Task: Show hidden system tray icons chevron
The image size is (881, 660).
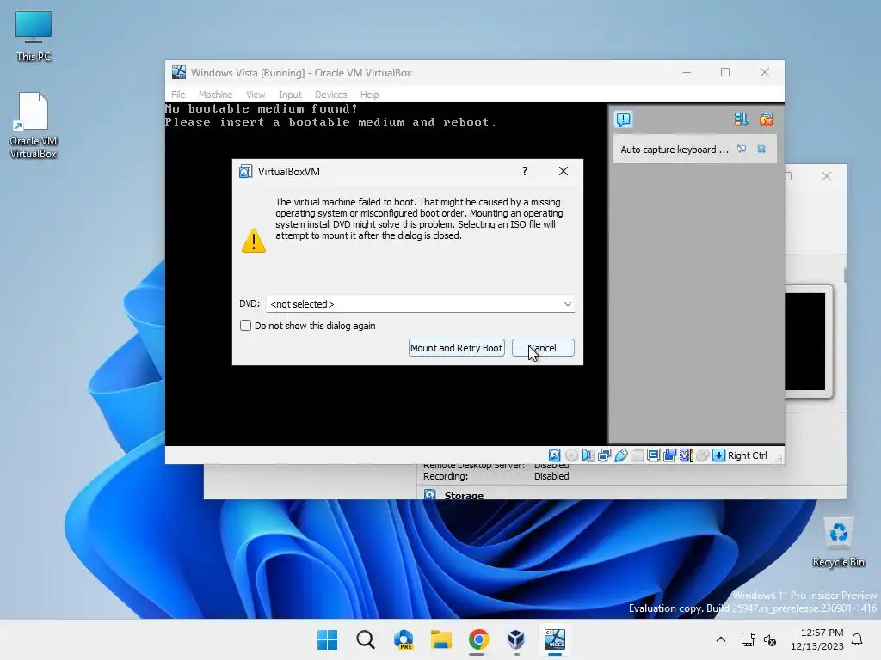Action: [721, 639]
